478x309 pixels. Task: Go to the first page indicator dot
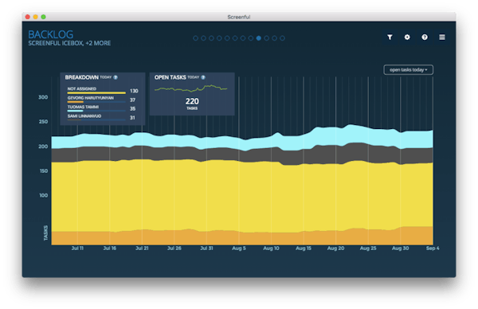point(196,38)
